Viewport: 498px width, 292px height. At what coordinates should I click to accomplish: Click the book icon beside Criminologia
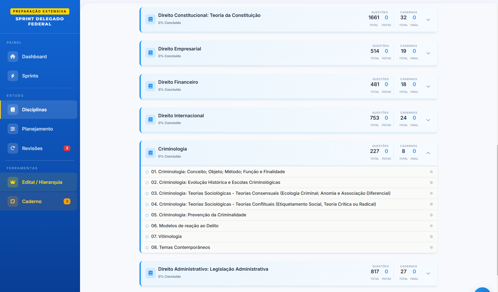click(x=150, y=153)
